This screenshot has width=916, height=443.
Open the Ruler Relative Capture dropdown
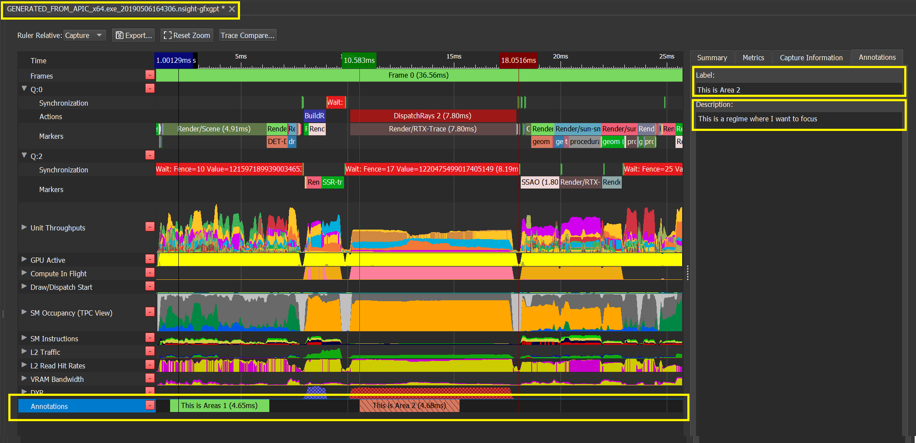click(x=85, y=35)
